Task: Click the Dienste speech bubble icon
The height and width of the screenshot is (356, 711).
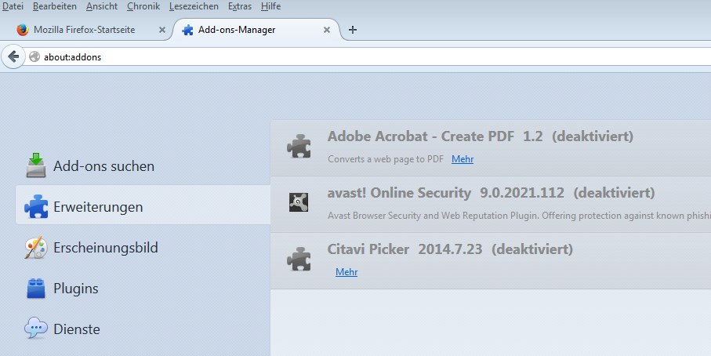Action: (36, 329)
